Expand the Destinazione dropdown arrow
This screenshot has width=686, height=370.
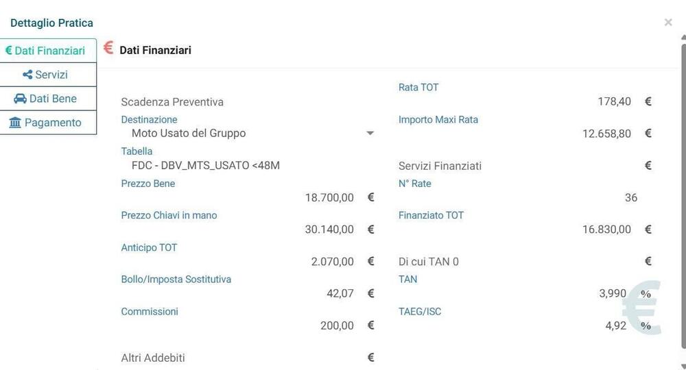pos(370,133)
